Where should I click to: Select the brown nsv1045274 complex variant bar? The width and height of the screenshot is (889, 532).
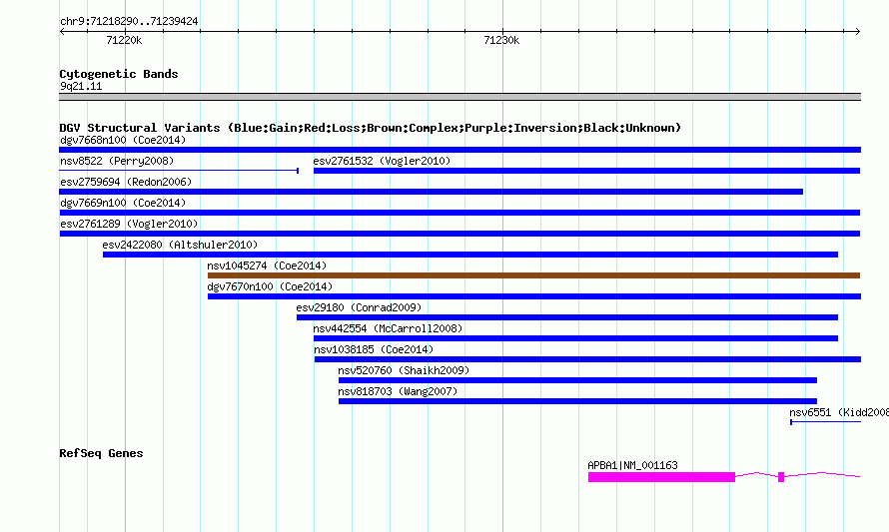(533, 275)
